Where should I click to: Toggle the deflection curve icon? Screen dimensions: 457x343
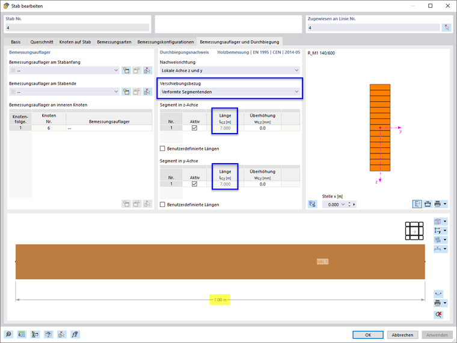(438, 294)
